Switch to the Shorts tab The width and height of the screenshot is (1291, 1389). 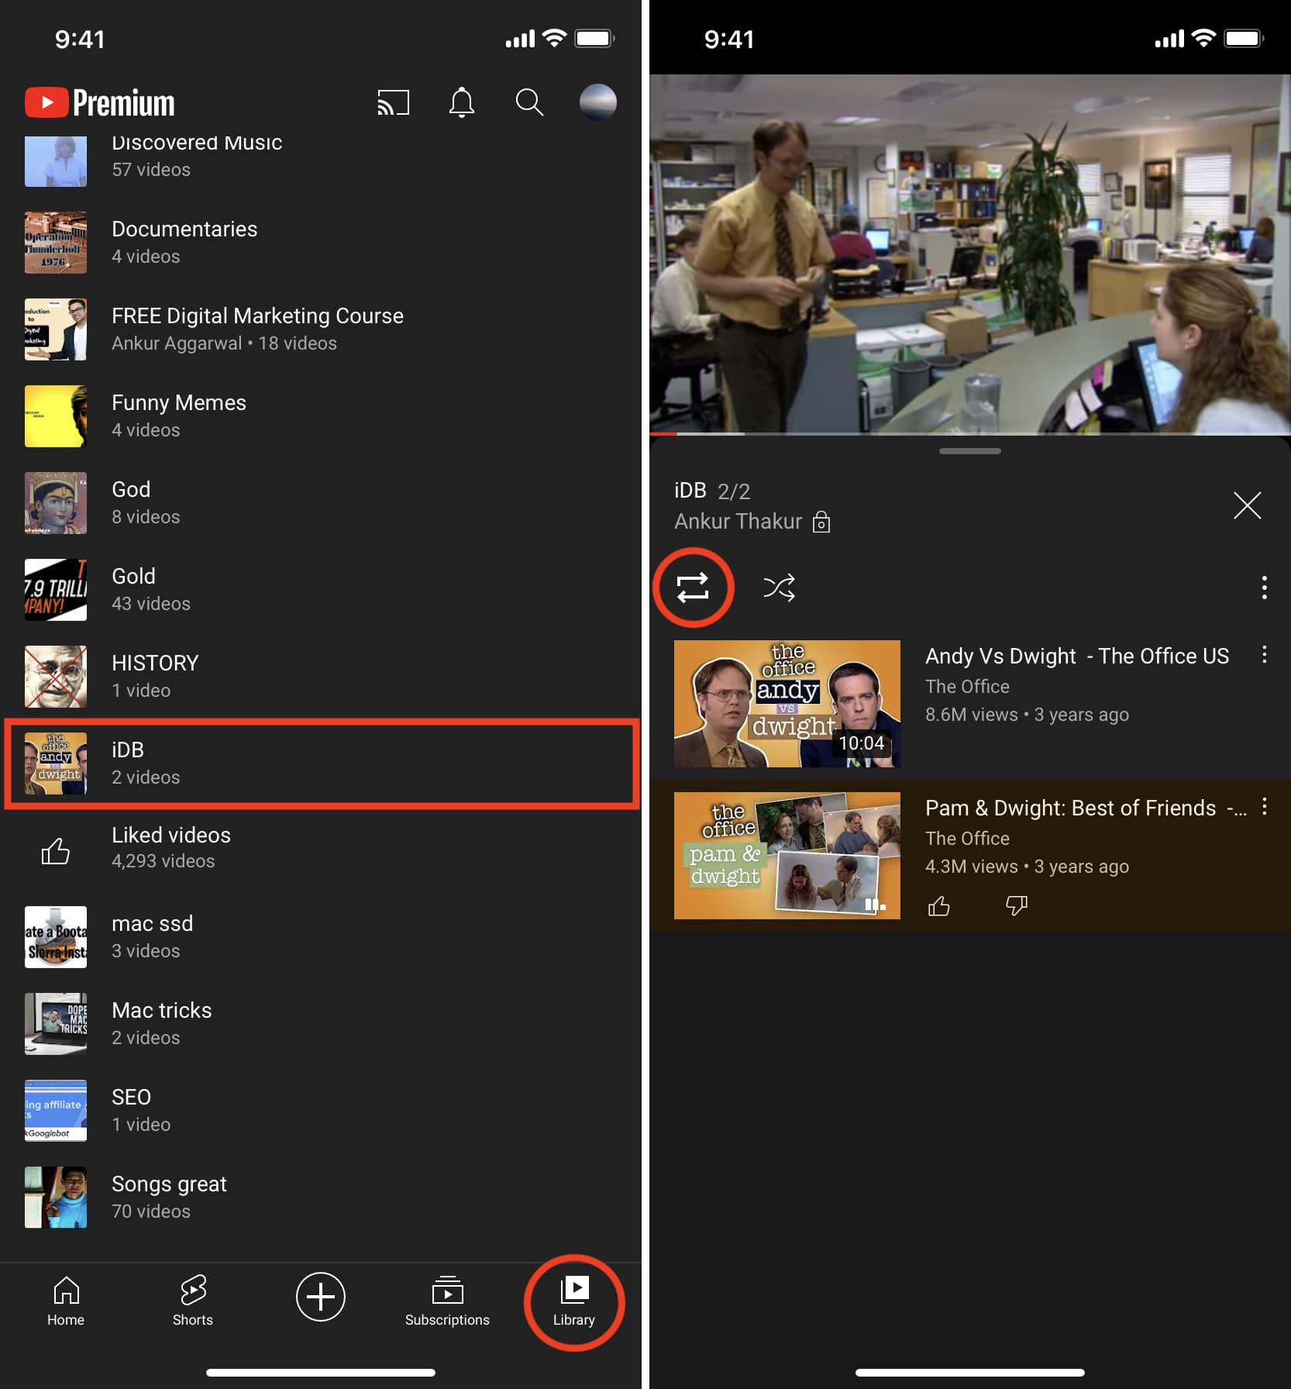(x=193, y=1301)
